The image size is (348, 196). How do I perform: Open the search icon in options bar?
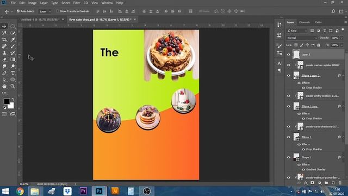point(333,11)
